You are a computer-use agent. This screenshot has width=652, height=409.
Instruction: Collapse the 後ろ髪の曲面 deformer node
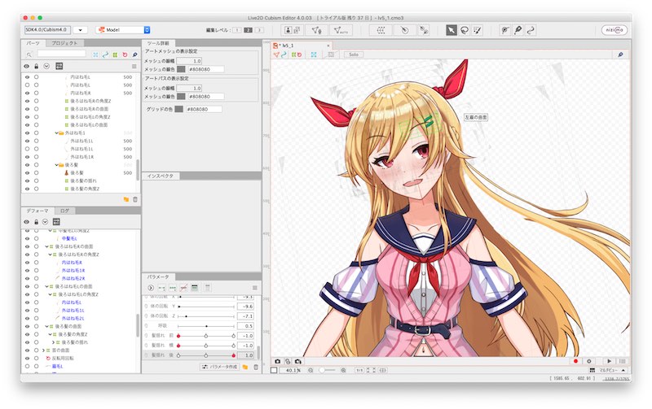[x=47, y=326]
